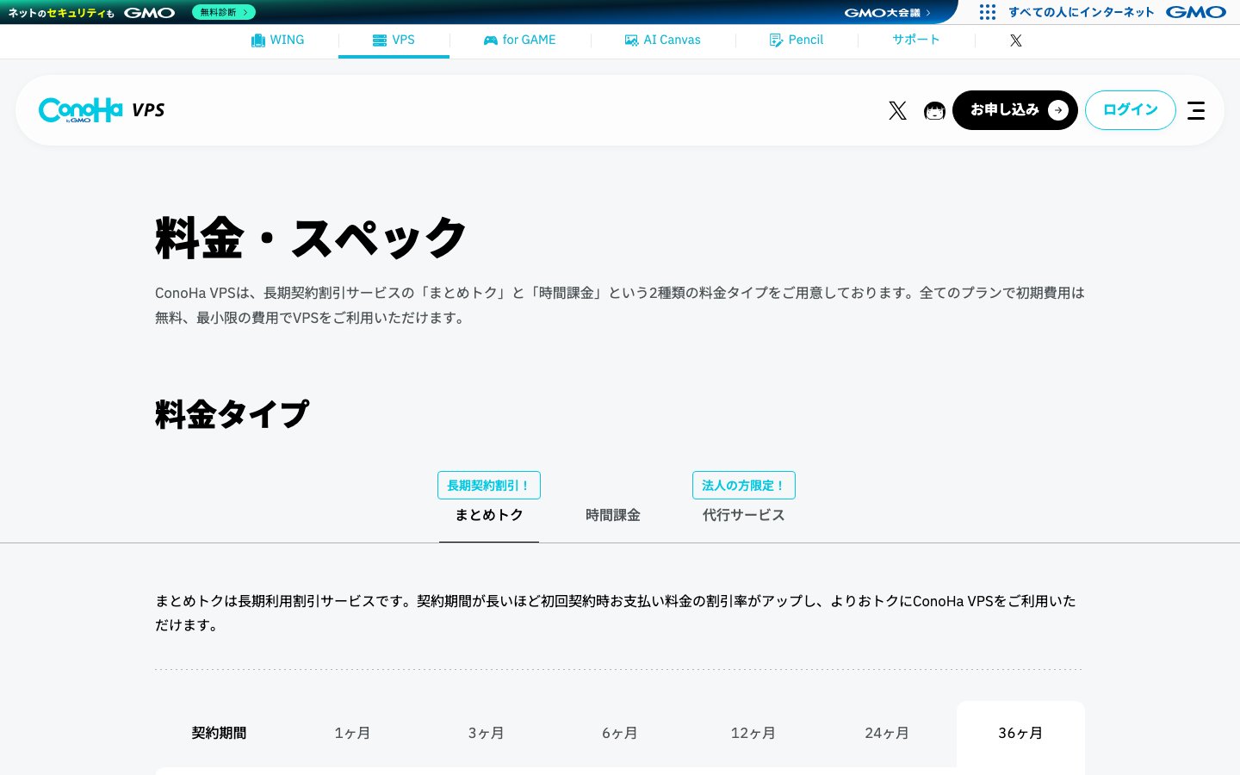
Task: Switch to the 時間課金 tab
Action: [613, 515]
